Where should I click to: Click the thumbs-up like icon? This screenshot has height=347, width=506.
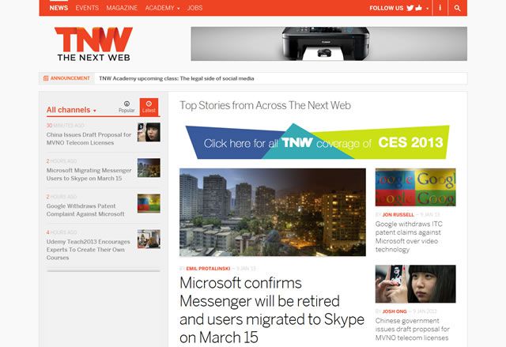tap(419, 8)
